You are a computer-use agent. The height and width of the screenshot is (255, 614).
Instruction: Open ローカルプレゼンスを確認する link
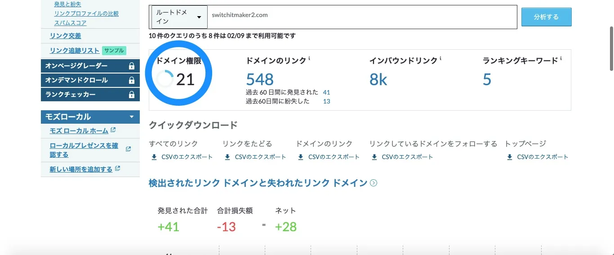click(84, 150)
